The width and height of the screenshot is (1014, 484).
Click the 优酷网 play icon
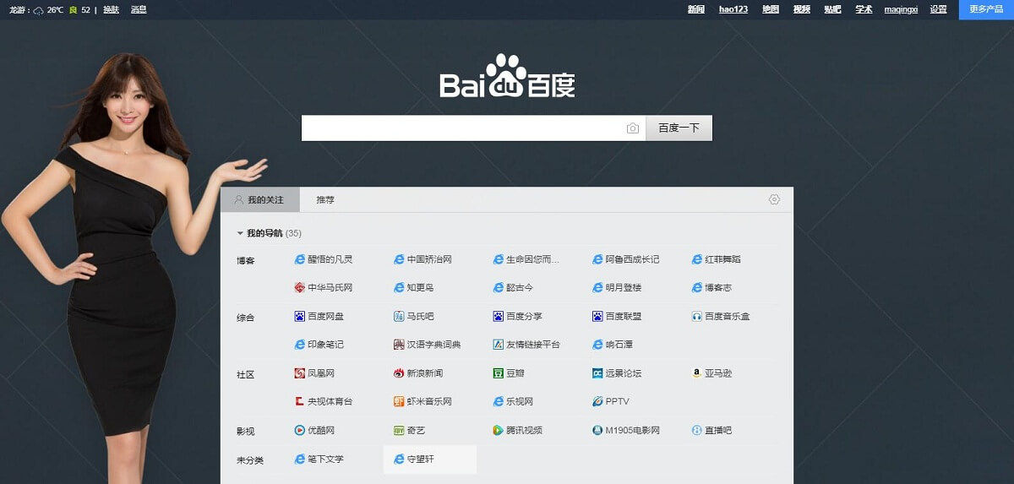click(299, 430)
